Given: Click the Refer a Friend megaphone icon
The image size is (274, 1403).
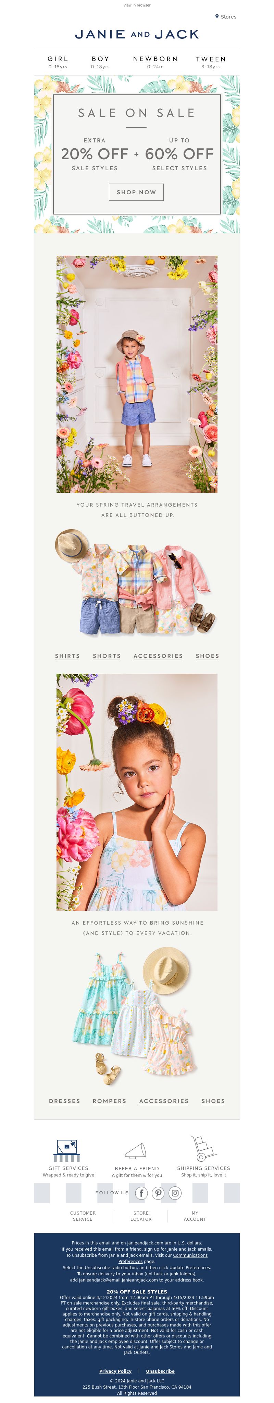Looking at the screenshot, I should (136, 1150).
